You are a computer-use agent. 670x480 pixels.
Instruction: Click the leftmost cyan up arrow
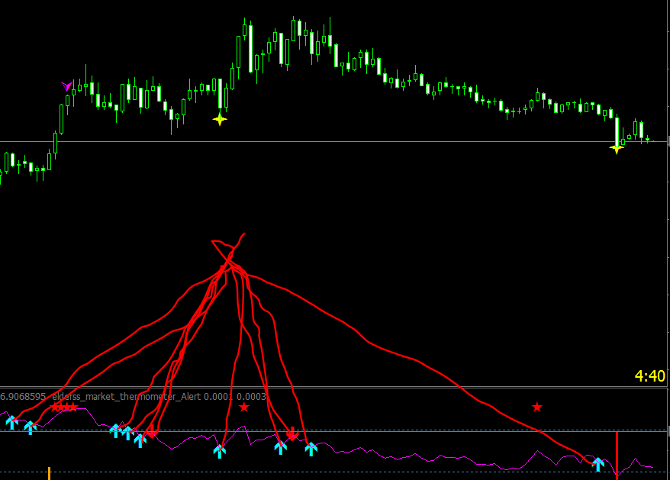point(12,422)
